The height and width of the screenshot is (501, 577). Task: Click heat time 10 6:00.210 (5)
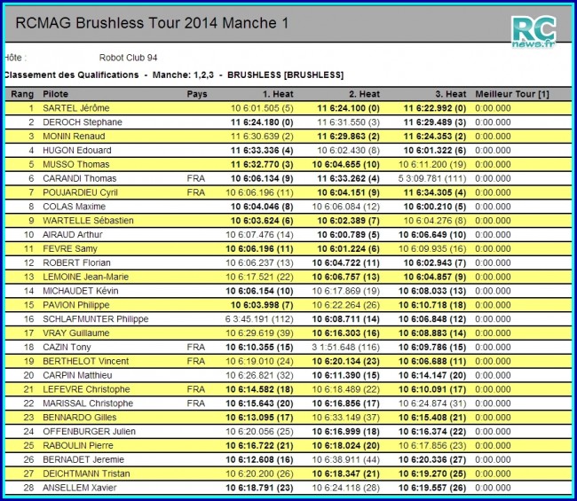pyautogui.click(x=435, y=207)
